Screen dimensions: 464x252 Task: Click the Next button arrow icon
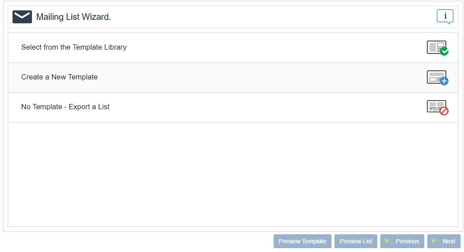click(x=434, y=241)
